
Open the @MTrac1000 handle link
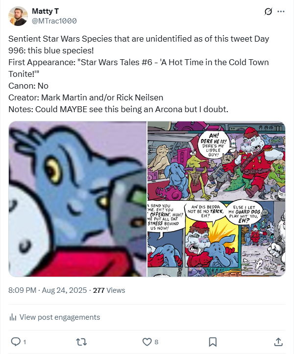pyautogui.click(x=54, y=21)
